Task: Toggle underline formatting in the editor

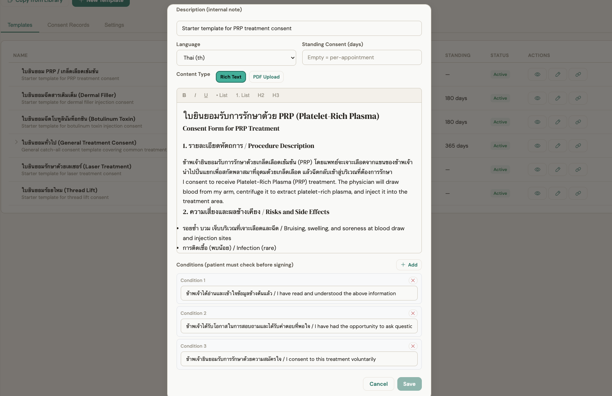Action: click(206, 95)
